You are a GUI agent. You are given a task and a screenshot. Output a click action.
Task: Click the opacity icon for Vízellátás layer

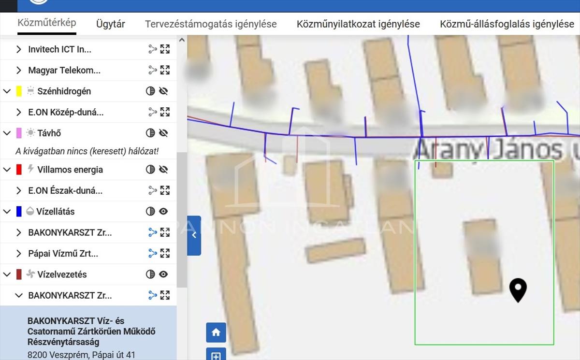[x=150, y=212]
